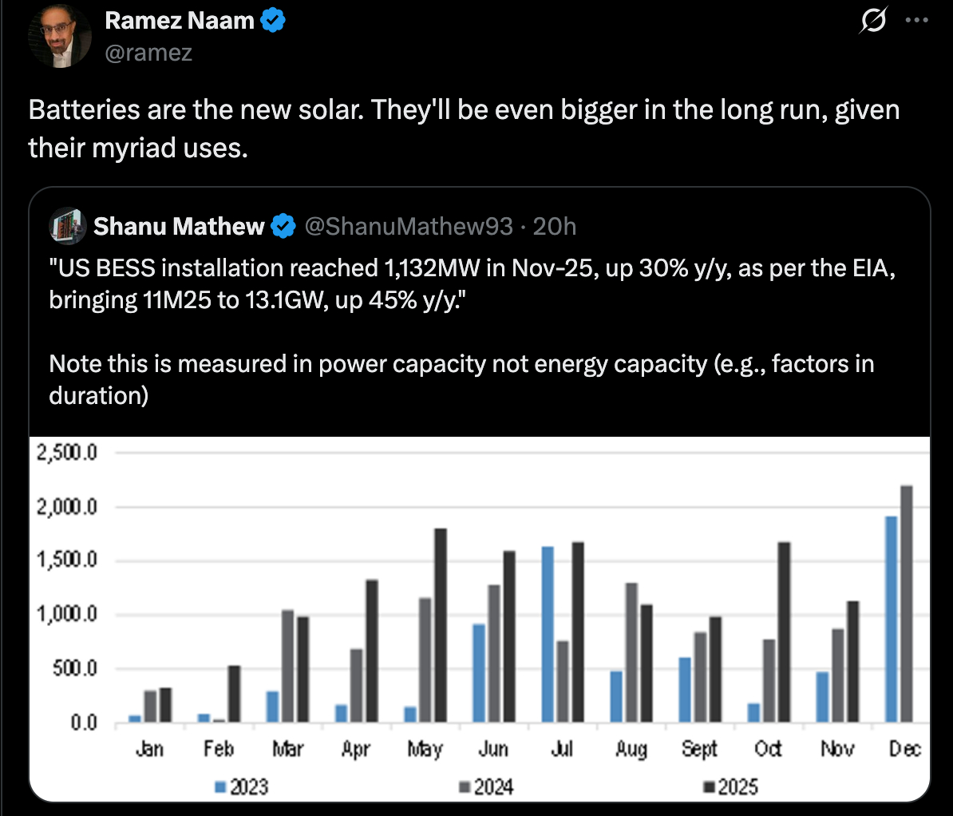Open the @ramez handle link

point(148,53)
